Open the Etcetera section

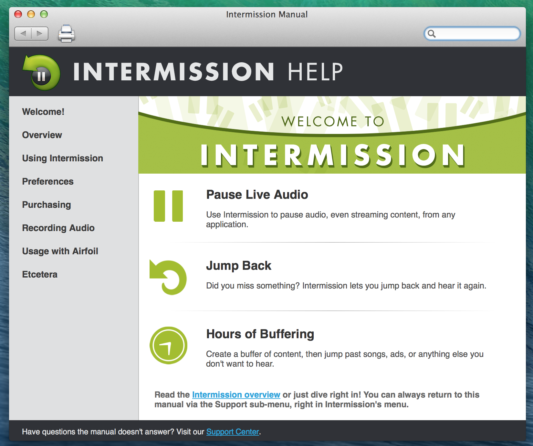(40, 274)
